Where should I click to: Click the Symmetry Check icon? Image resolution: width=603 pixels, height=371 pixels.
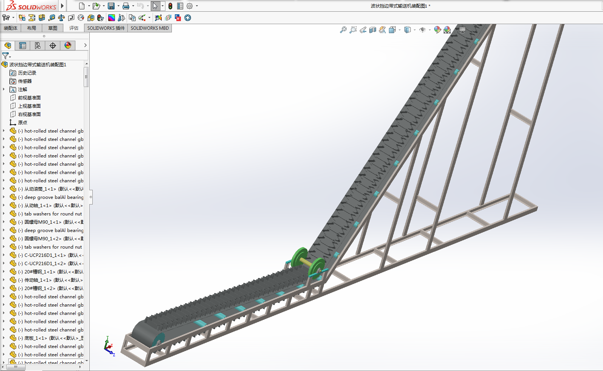(121, 18)
